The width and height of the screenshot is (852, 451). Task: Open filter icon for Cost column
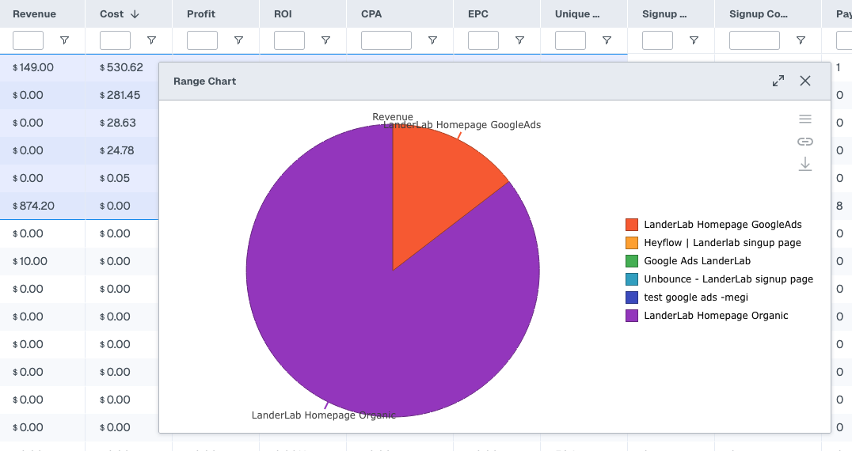(151, 40)
